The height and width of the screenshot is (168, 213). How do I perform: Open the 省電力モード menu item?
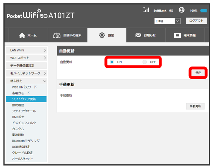pyautogui.click(x=21, y=93)
